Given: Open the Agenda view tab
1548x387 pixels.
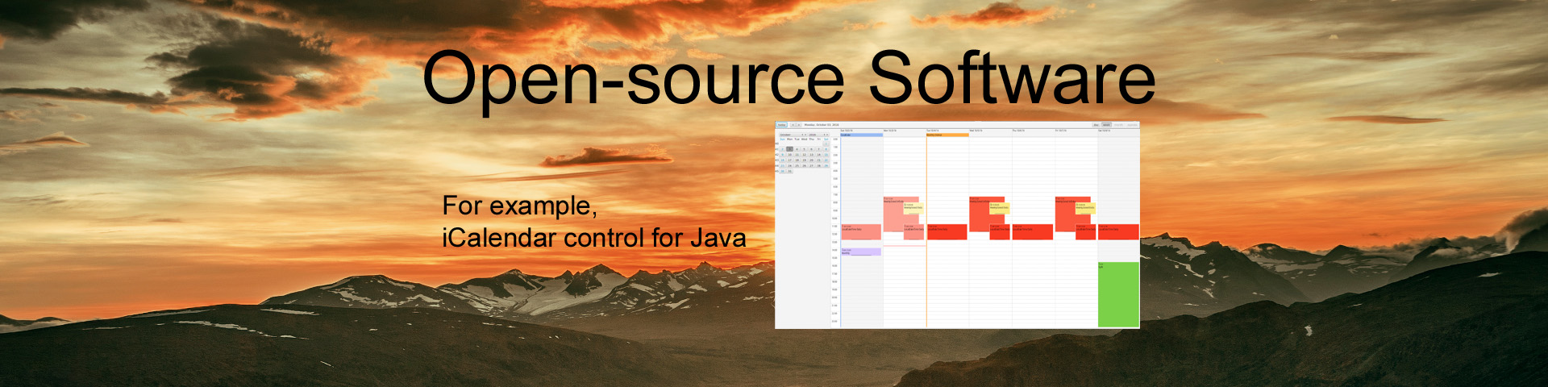Looking at the screenshot, I should pos(1132,125).
